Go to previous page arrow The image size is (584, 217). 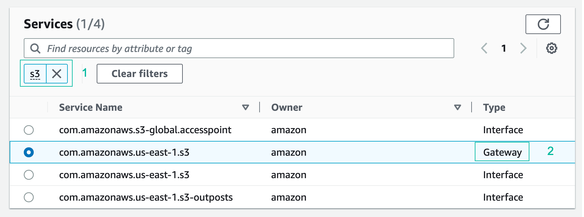click(484, 48)
